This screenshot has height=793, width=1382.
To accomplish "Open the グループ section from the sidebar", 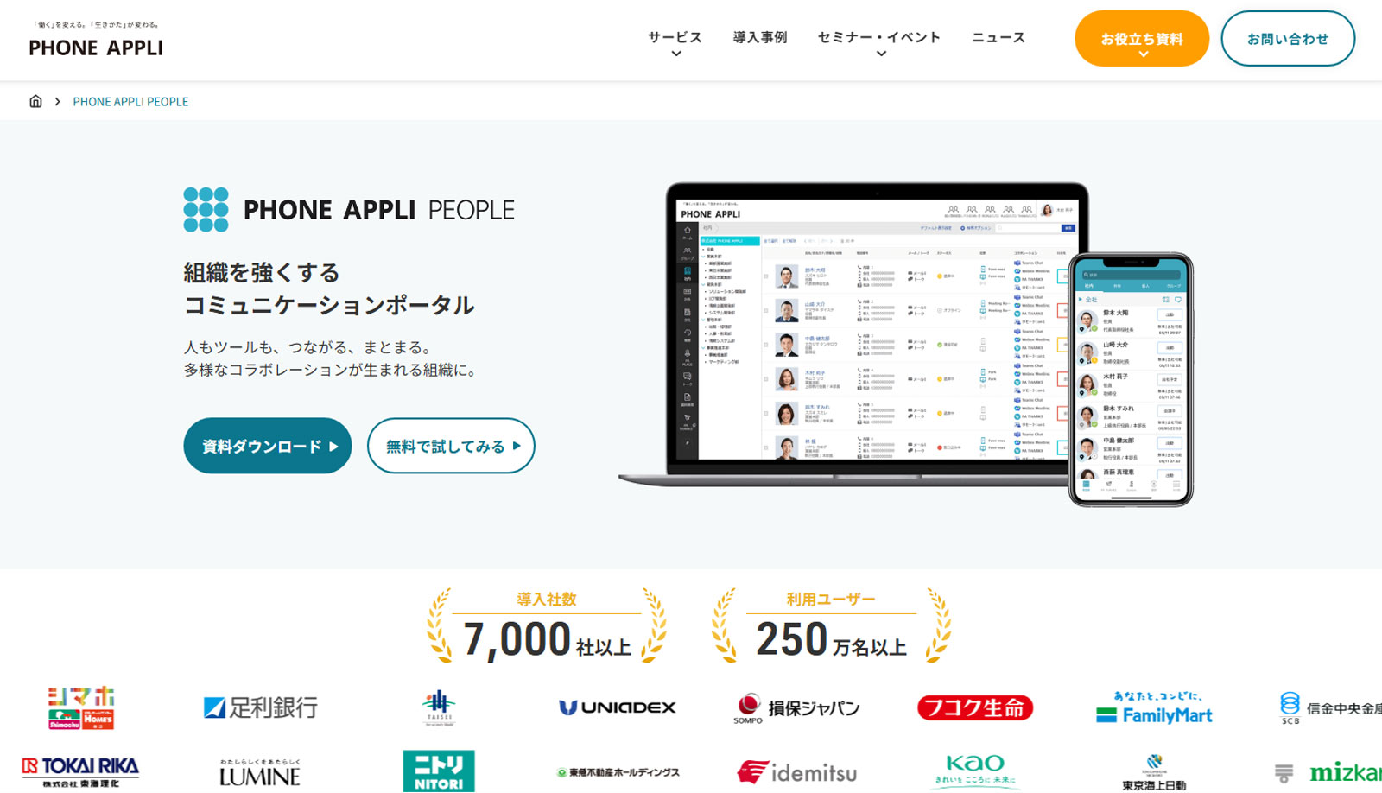I will pos(687,252).
